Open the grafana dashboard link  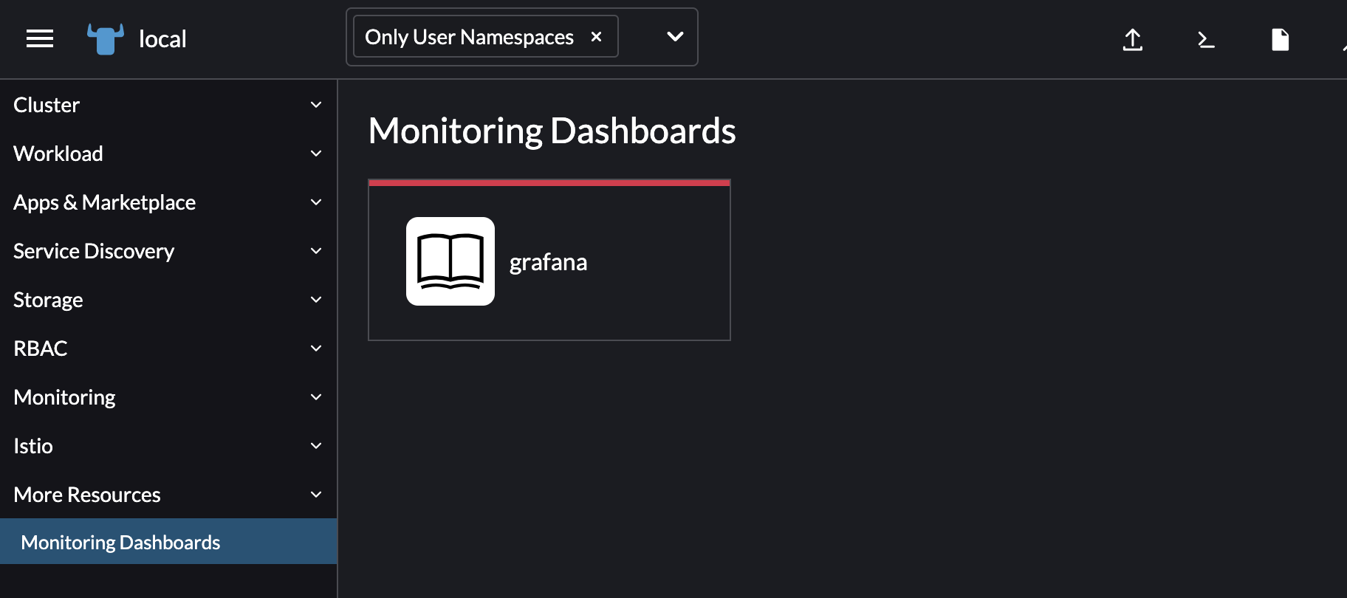tap(548, 262)
